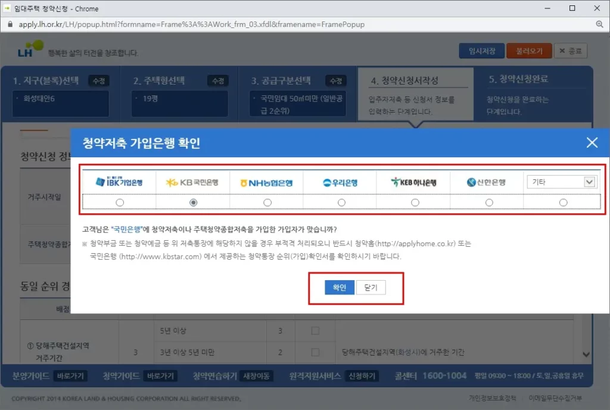
Task: Click 바로가기 next to 청약가이드
Action: [160, 376]
